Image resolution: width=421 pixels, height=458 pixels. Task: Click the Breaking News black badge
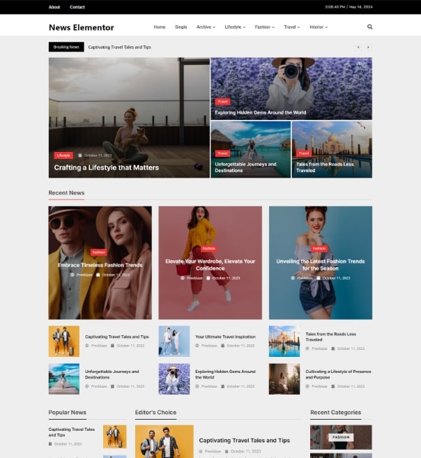click(x=66, y=47)
